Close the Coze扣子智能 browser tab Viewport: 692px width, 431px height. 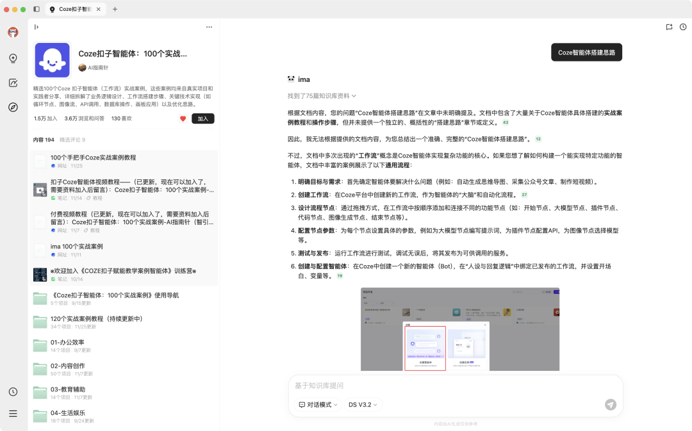[x=99, y=9]
